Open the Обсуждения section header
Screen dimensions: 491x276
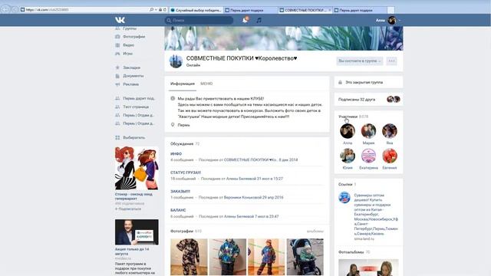182,144
